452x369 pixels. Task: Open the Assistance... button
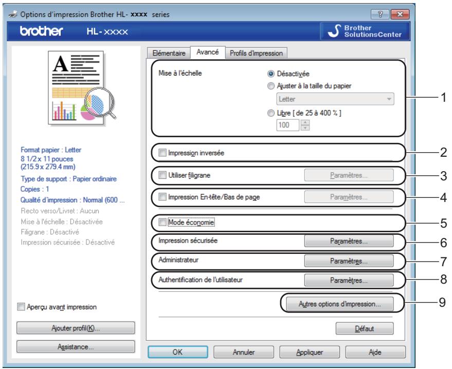[x=76, y=346]
